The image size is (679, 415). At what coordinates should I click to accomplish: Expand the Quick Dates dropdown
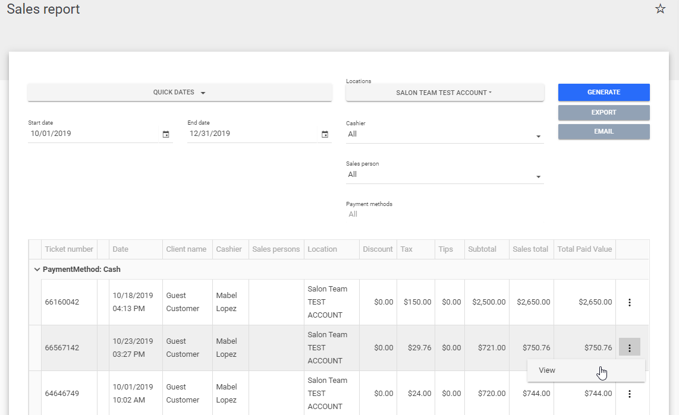180,93
